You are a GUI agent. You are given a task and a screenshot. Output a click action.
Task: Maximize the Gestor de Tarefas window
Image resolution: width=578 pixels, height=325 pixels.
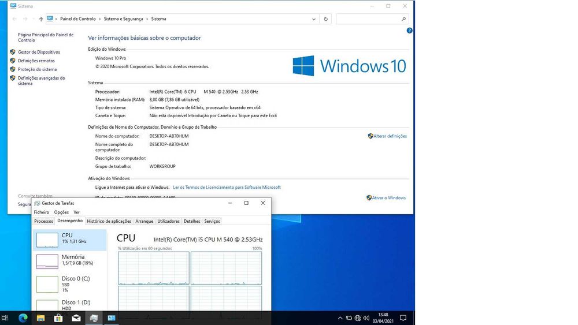[x=246, y=203]
